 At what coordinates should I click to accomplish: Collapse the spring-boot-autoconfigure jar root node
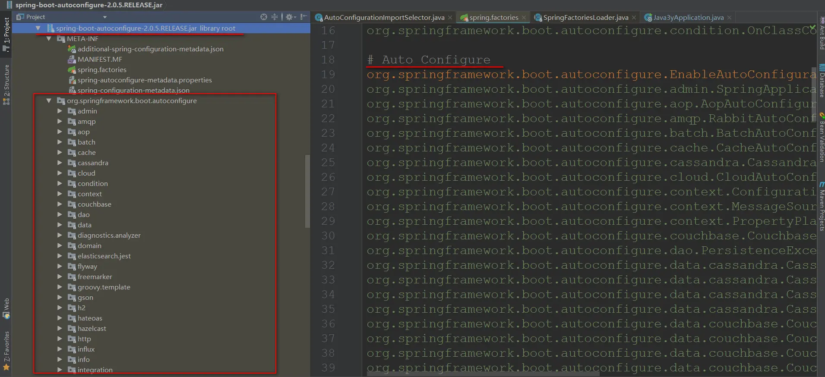[x=38, y=28]
